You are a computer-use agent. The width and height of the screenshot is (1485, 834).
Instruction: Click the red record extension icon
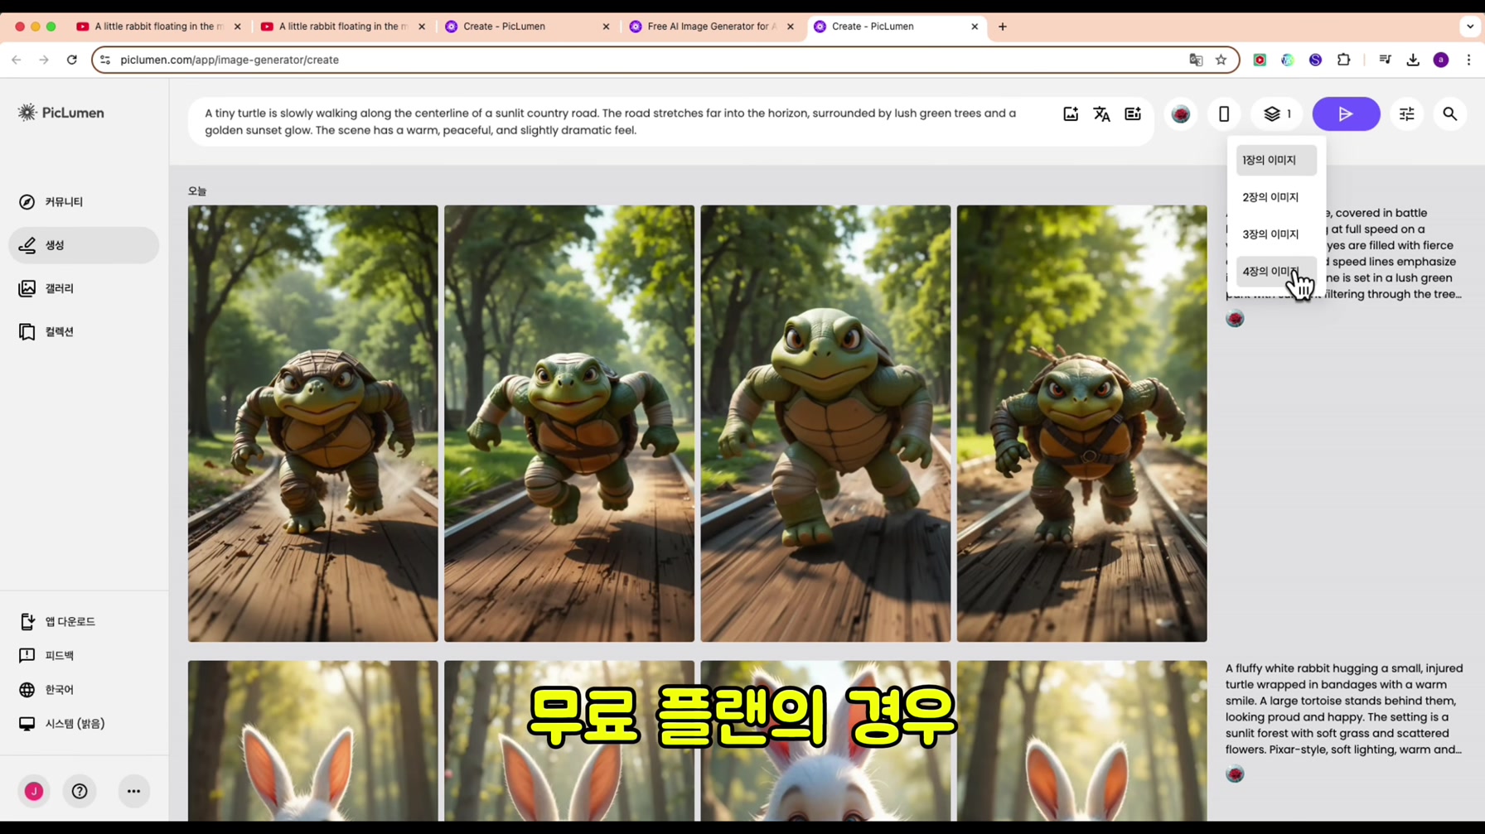click(x=1260, y=60)
